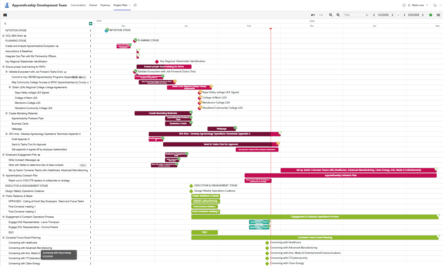Image resolution: width=443 pixels, height=266 pixels.
Task: Open row menu for Post-Convener meeting 1
Action: [91, 206]
